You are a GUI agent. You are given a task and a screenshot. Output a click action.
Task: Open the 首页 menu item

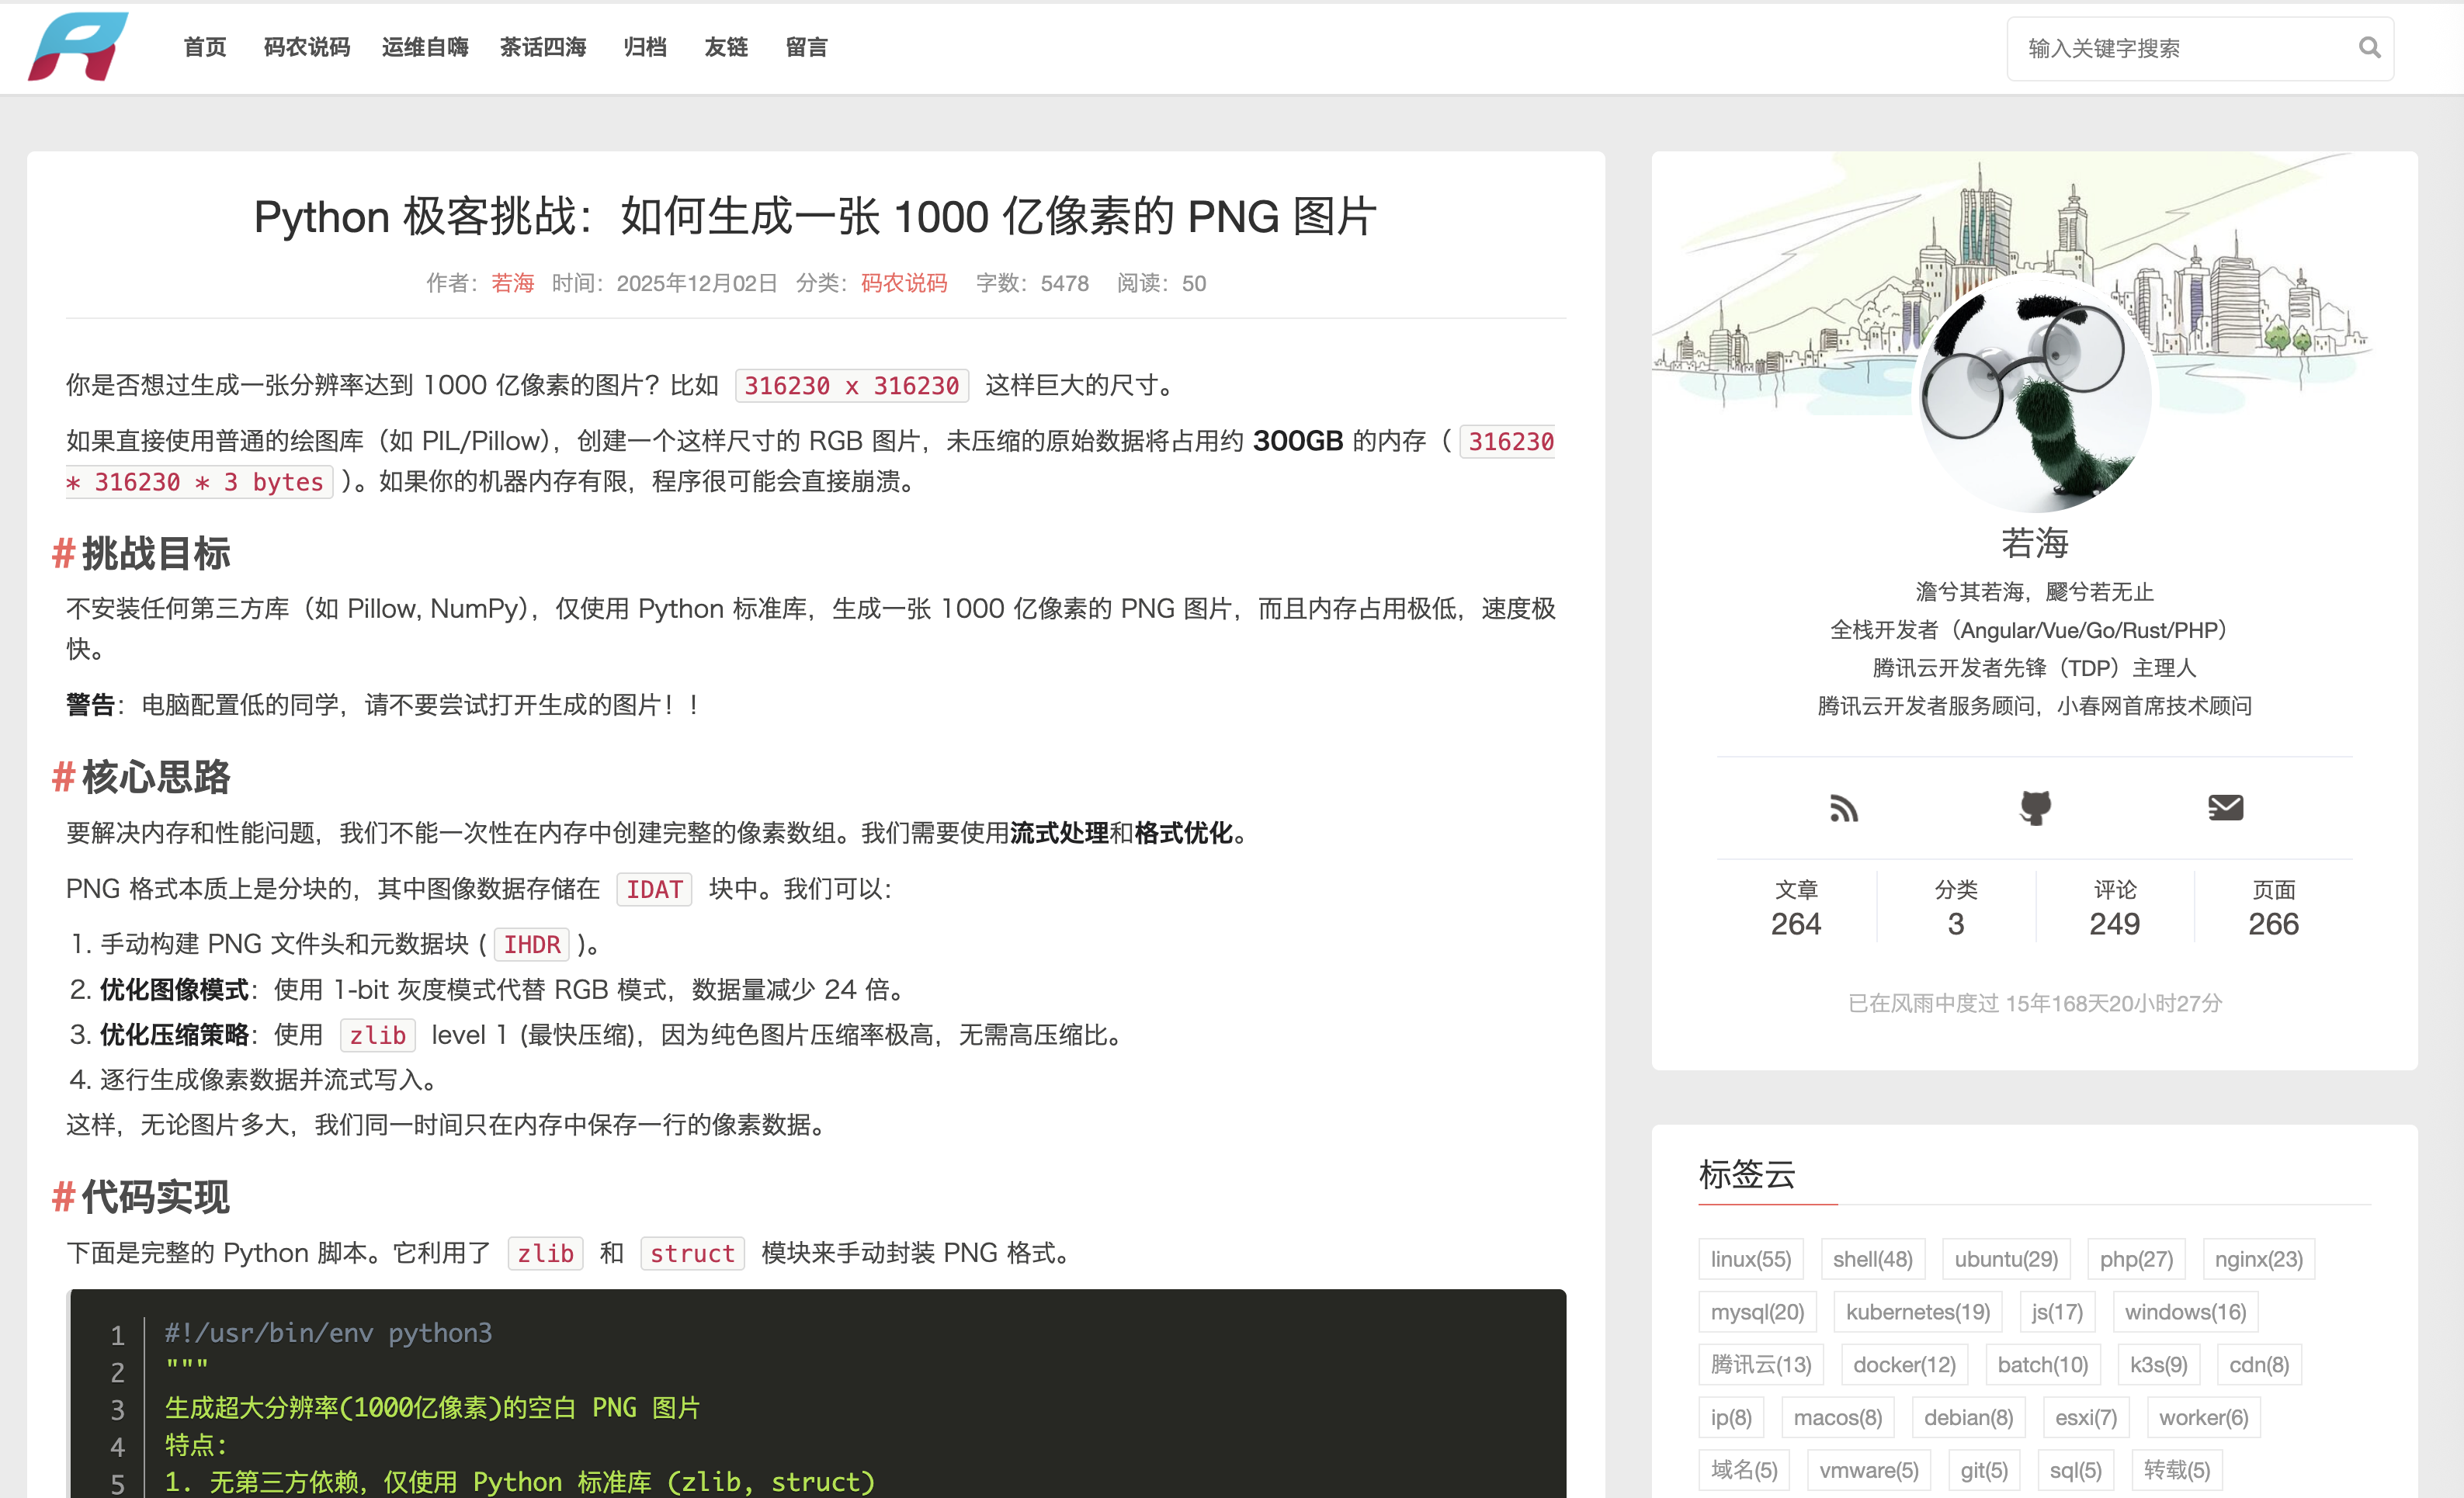(205, 47)
